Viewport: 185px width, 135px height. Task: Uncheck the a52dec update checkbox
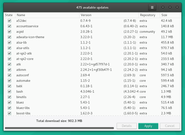[x=10, y=21]
